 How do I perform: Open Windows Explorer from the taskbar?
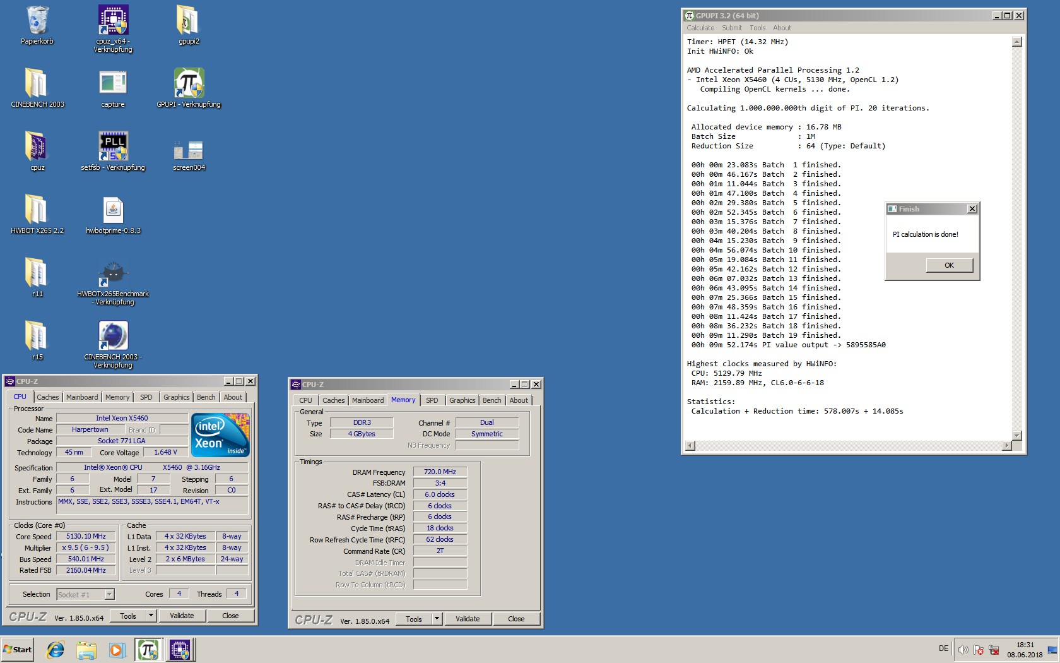86,650
